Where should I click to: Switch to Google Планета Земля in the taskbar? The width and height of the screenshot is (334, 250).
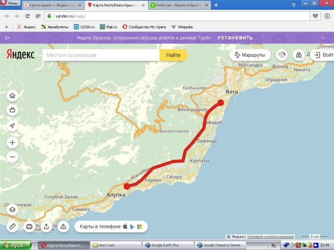[x=220, y=245]
